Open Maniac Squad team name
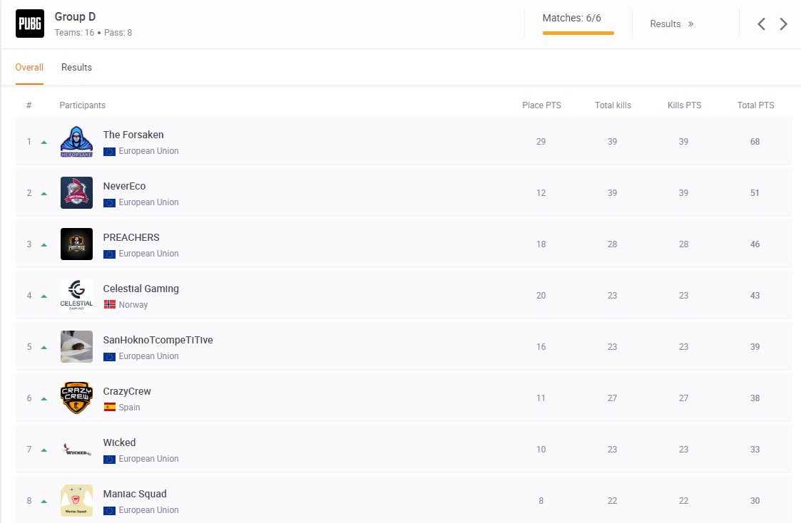Viewport: 801px width, 523px height. click(135, 494)
